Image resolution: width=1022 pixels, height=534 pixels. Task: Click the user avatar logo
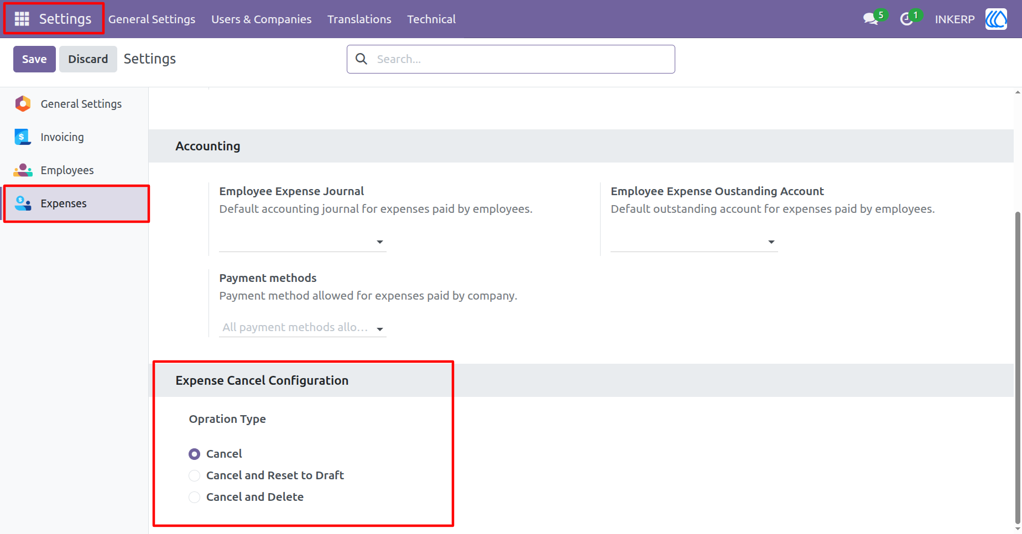point(996,19)
